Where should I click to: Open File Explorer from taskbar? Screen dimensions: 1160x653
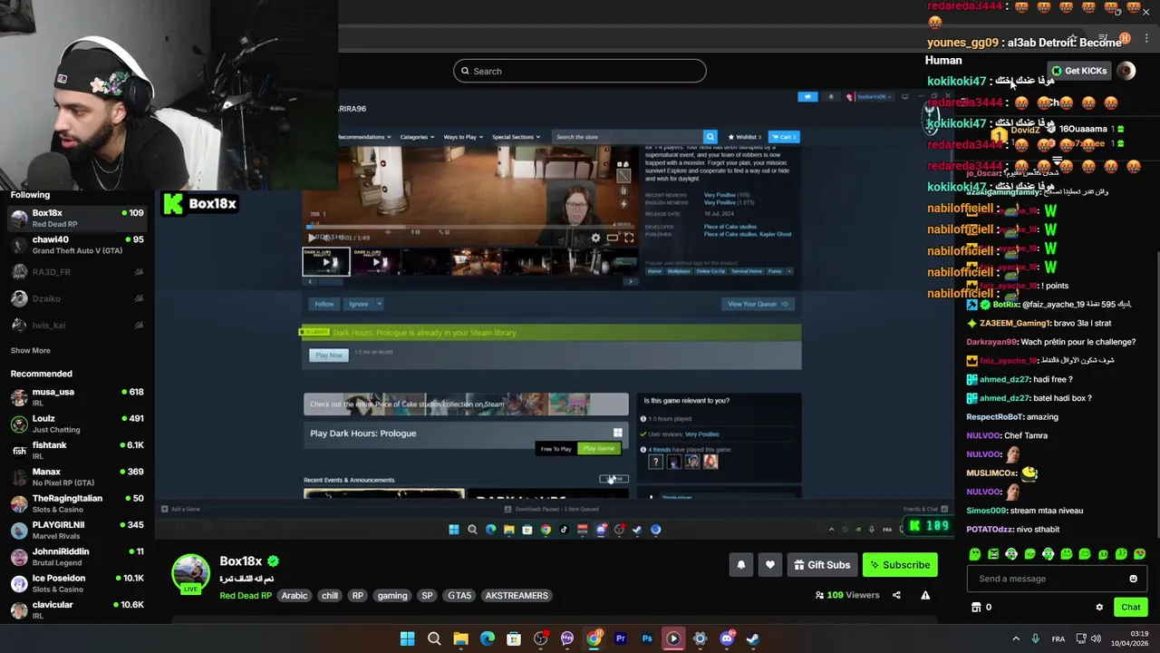point(460,638)
